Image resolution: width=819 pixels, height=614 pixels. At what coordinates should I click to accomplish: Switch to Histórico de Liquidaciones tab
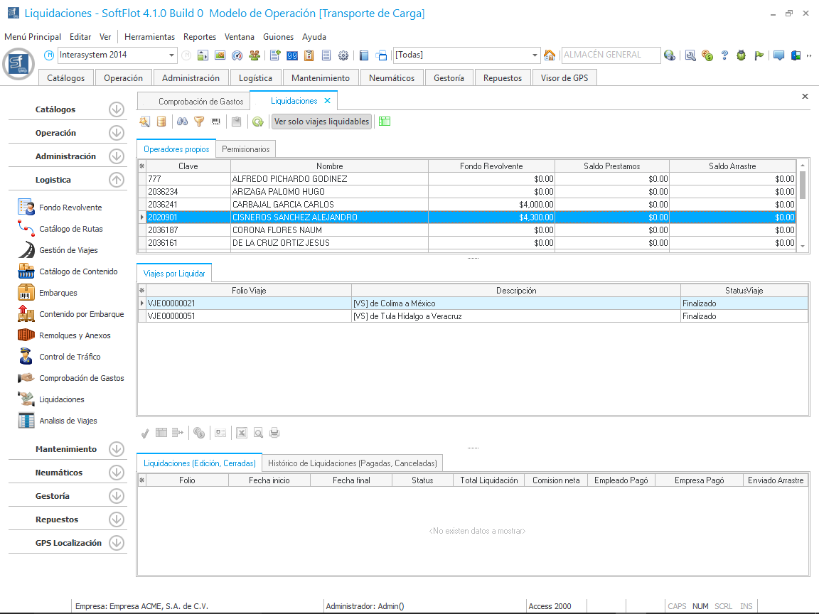click(353, 463)
